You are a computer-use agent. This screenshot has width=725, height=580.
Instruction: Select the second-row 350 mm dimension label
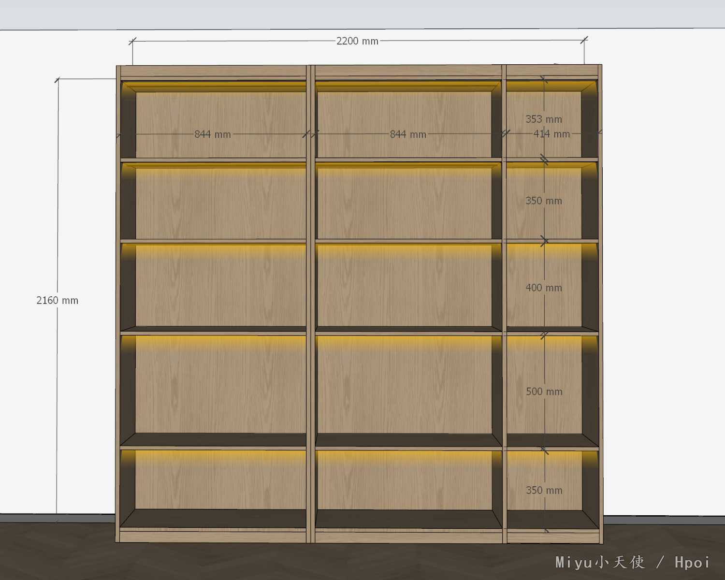tap(543, 201)
